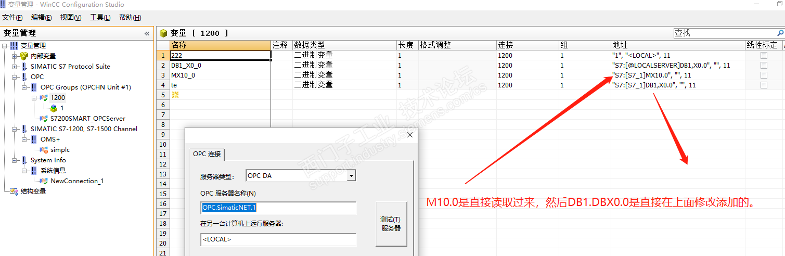
Task: Collapse the OMS+ tree node
Action: point(24,139)
